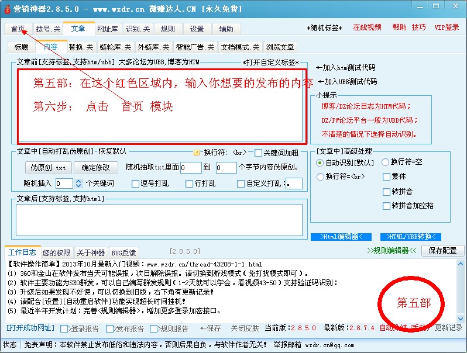
Task: Open the 智能广告.关 sub-tab
Action: coord(195,47)
